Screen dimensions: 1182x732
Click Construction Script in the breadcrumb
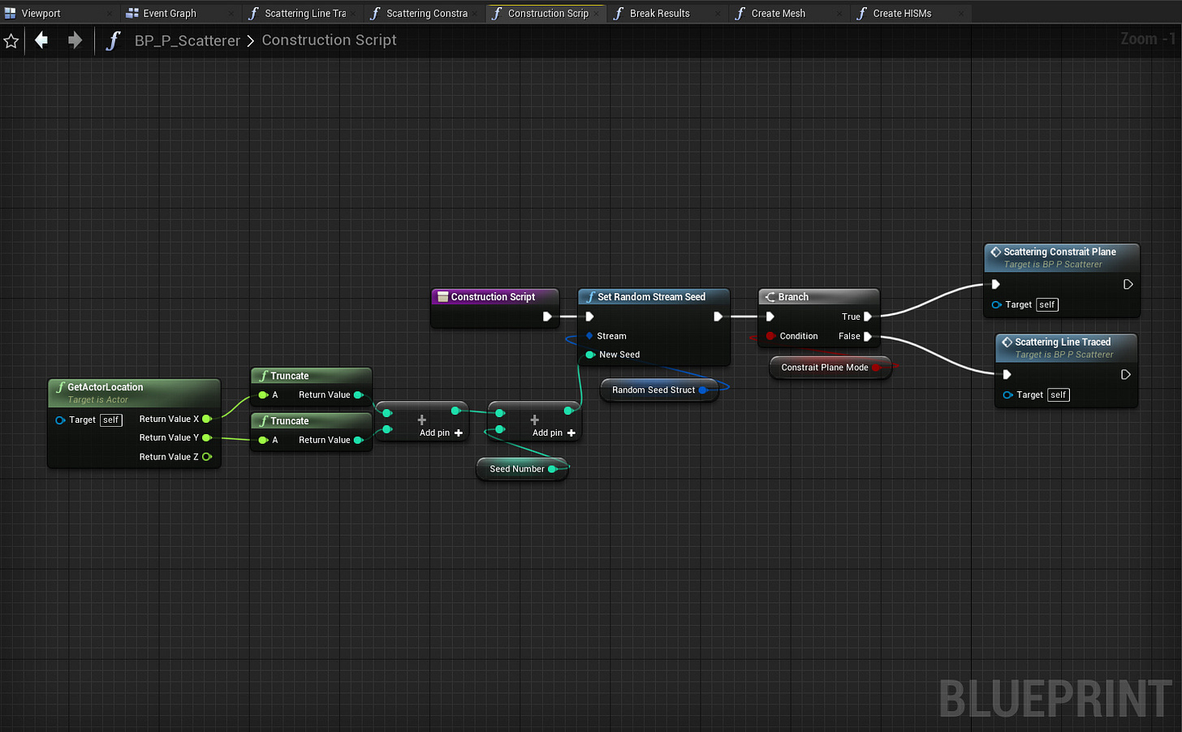(329, 40)
